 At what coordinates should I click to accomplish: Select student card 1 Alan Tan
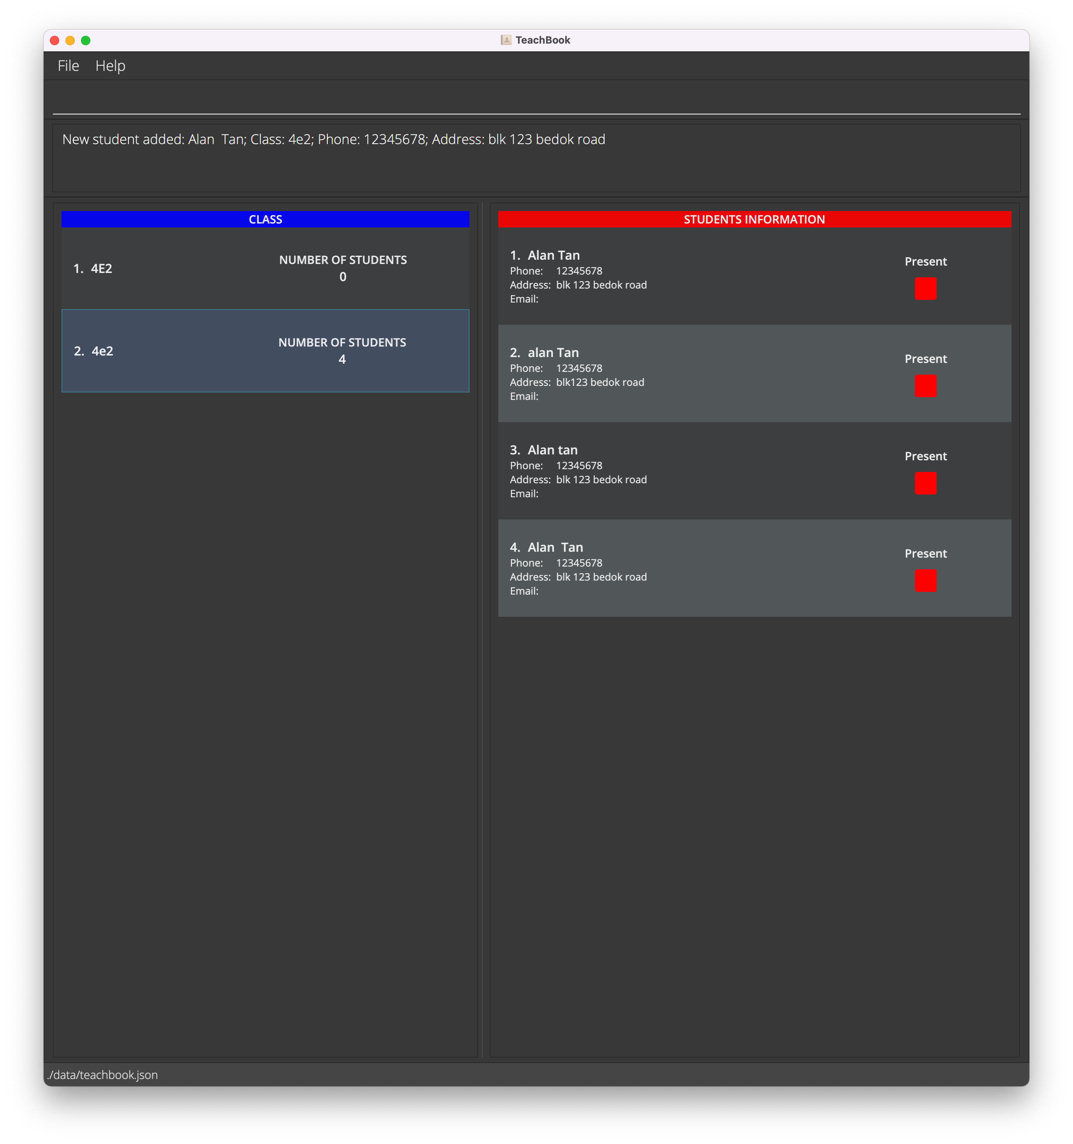click(690, 277)
